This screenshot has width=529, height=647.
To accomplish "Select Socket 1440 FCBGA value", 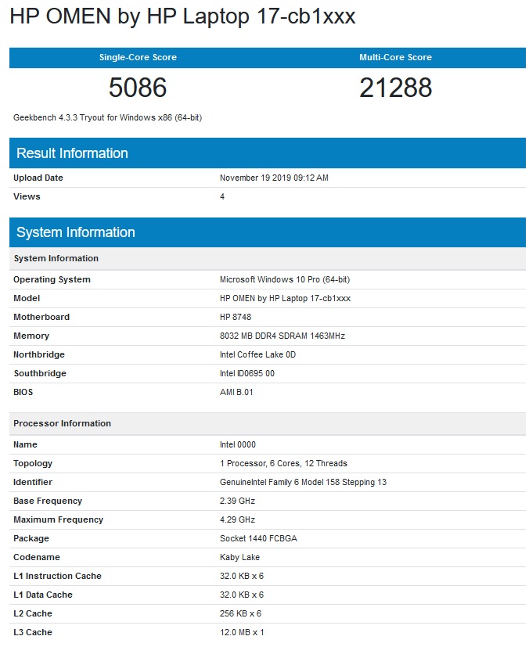I will point(259,538).
